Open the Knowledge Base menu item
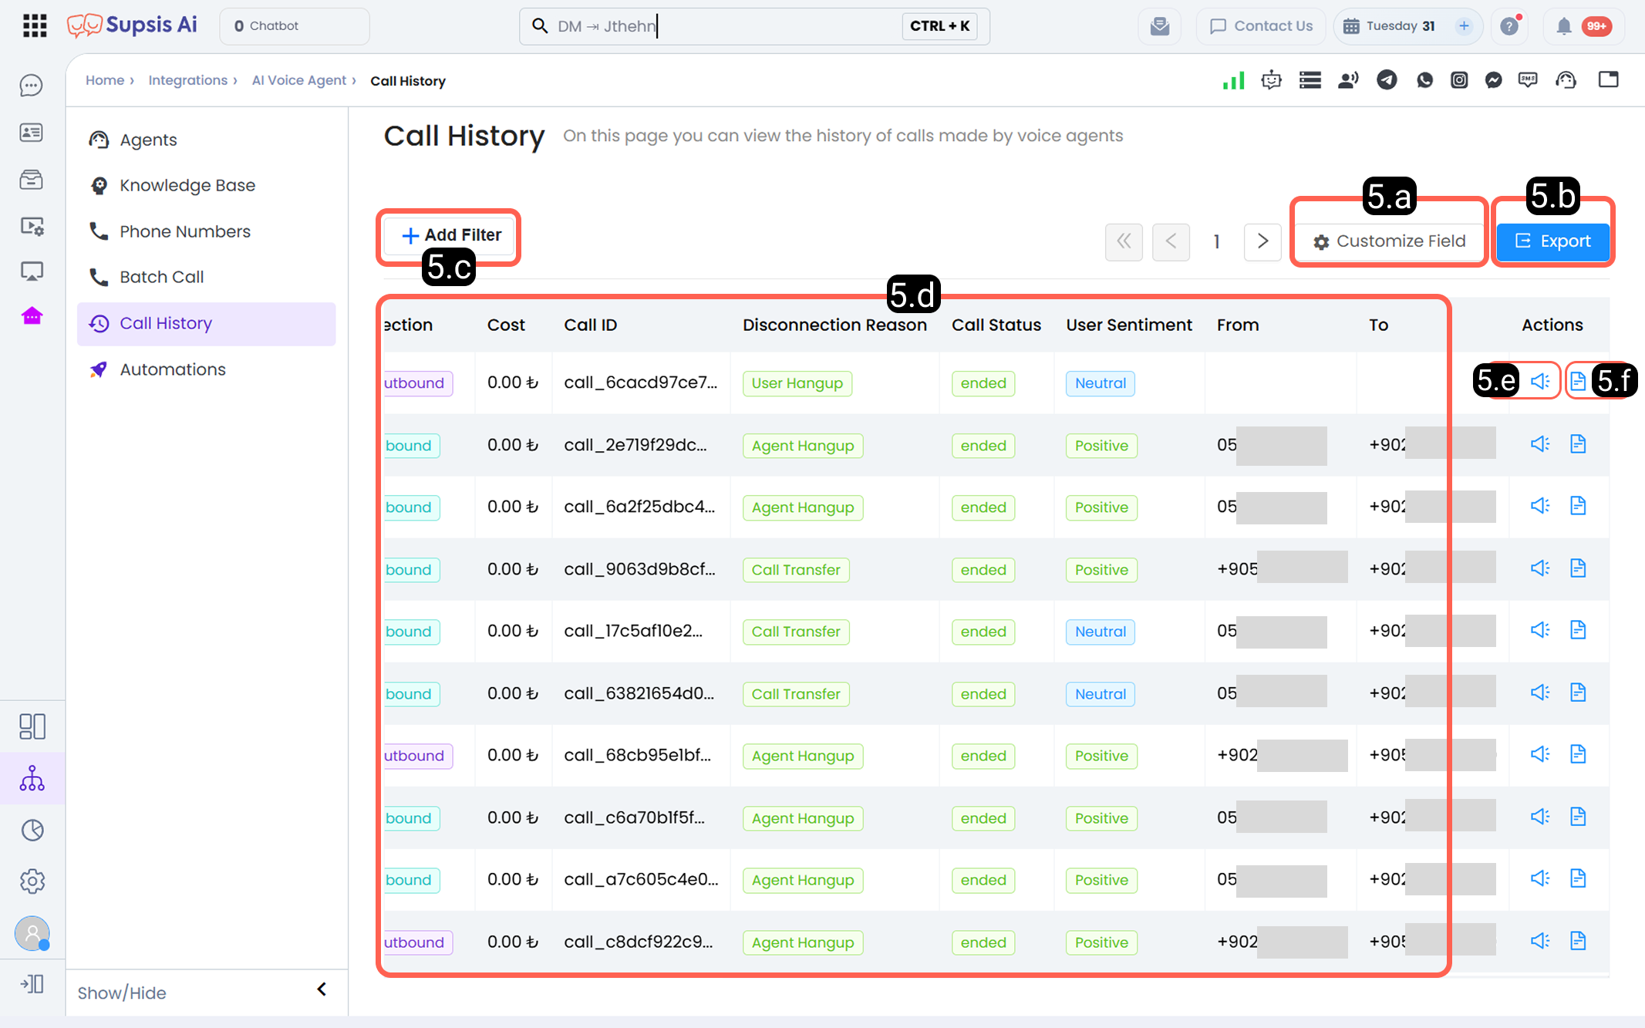1645x1028 pixels. [207, 186]
